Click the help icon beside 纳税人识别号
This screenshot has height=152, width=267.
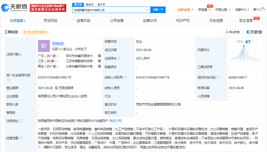(125, 77)
